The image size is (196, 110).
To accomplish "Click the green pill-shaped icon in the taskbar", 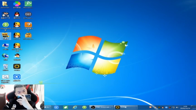I will 66,107.
